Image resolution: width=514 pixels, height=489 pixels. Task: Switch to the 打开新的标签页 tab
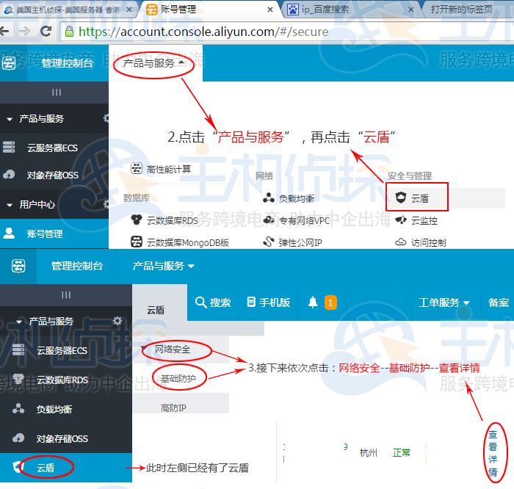(467, 10)
